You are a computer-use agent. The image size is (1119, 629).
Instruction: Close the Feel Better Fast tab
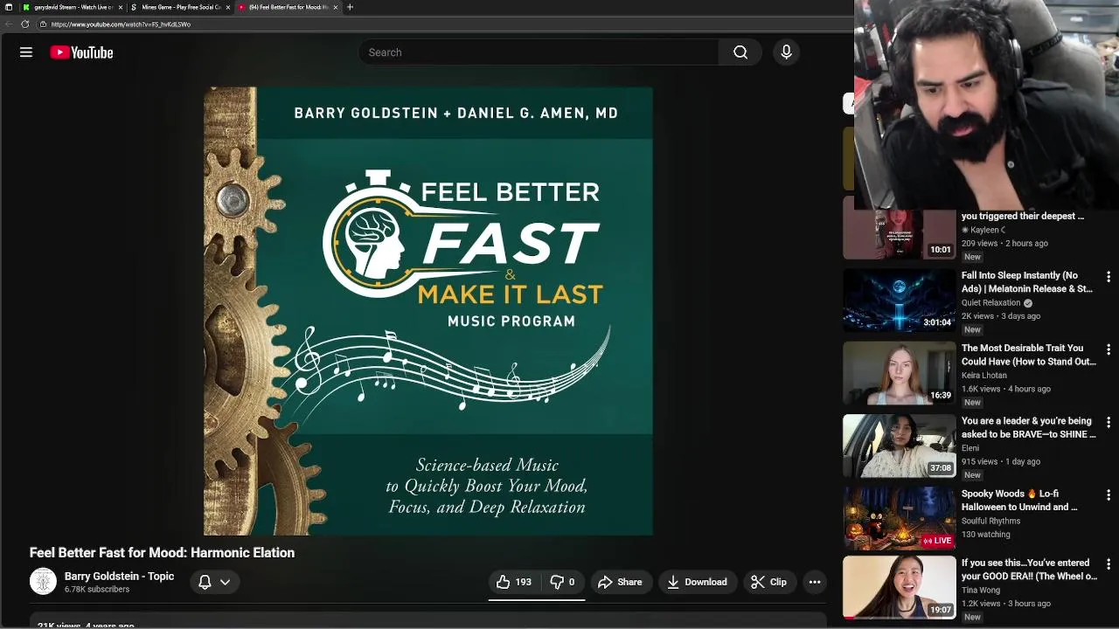[x=336, y=7]
